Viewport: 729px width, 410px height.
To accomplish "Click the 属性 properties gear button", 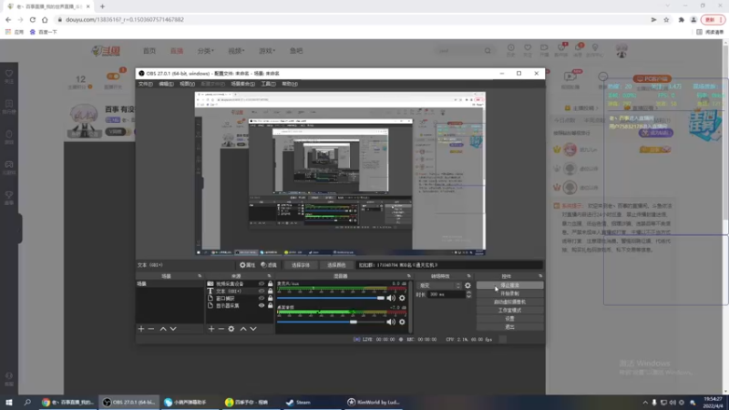I will coord(247,265).
